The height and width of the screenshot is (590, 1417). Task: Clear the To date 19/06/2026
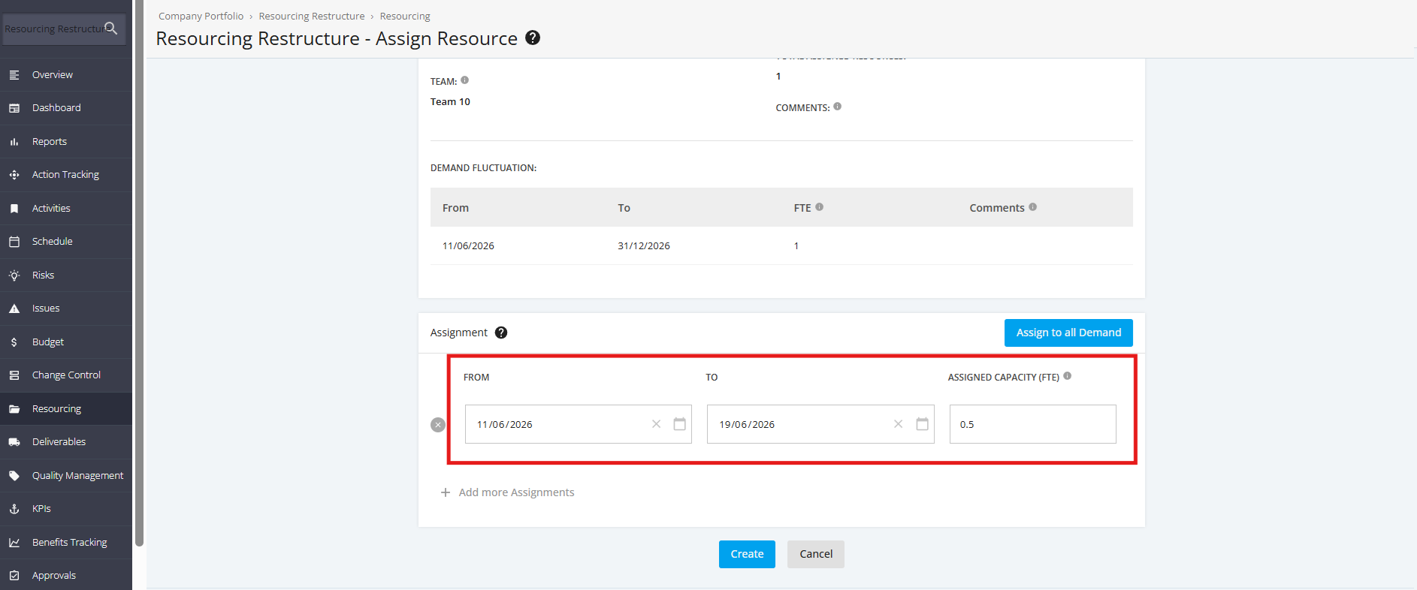pos(898,424)
